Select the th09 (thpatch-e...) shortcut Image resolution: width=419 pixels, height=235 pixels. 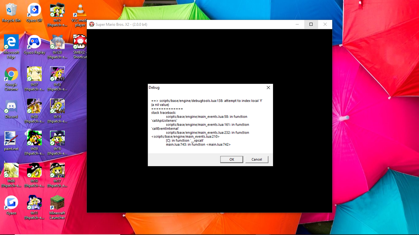coord(34,143)
